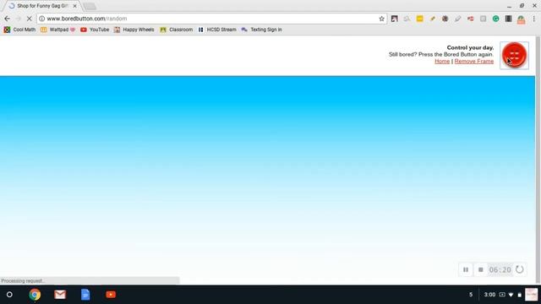The image size is (541, 304).
Task: Click the red and white extension icon
Action: (470, 19)
